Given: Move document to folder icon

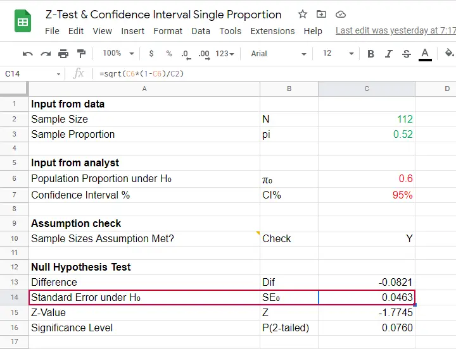Looking at the screenshot, I should 321,14.
